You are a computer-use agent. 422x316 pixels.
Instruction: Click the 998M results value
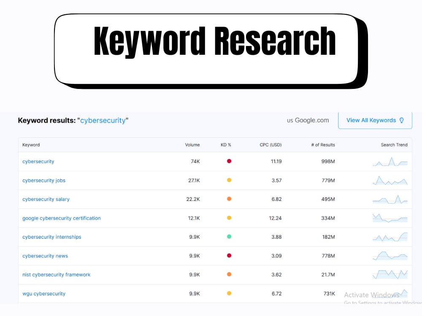(x=328, y=161)
